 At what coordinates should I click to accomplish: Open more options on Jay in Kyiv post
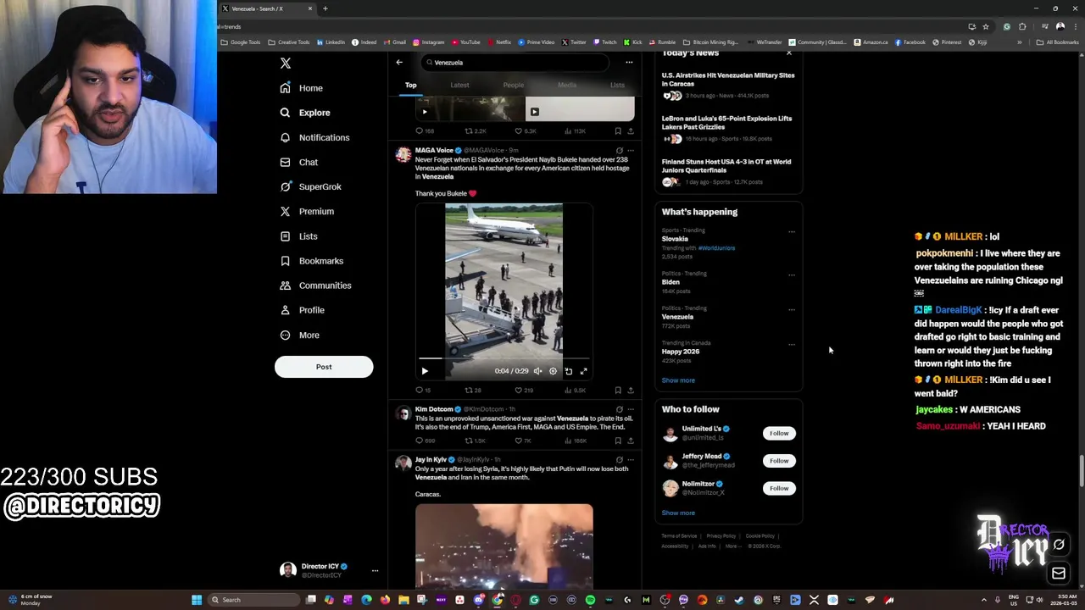pyautogui.click(x=630, y=459)
